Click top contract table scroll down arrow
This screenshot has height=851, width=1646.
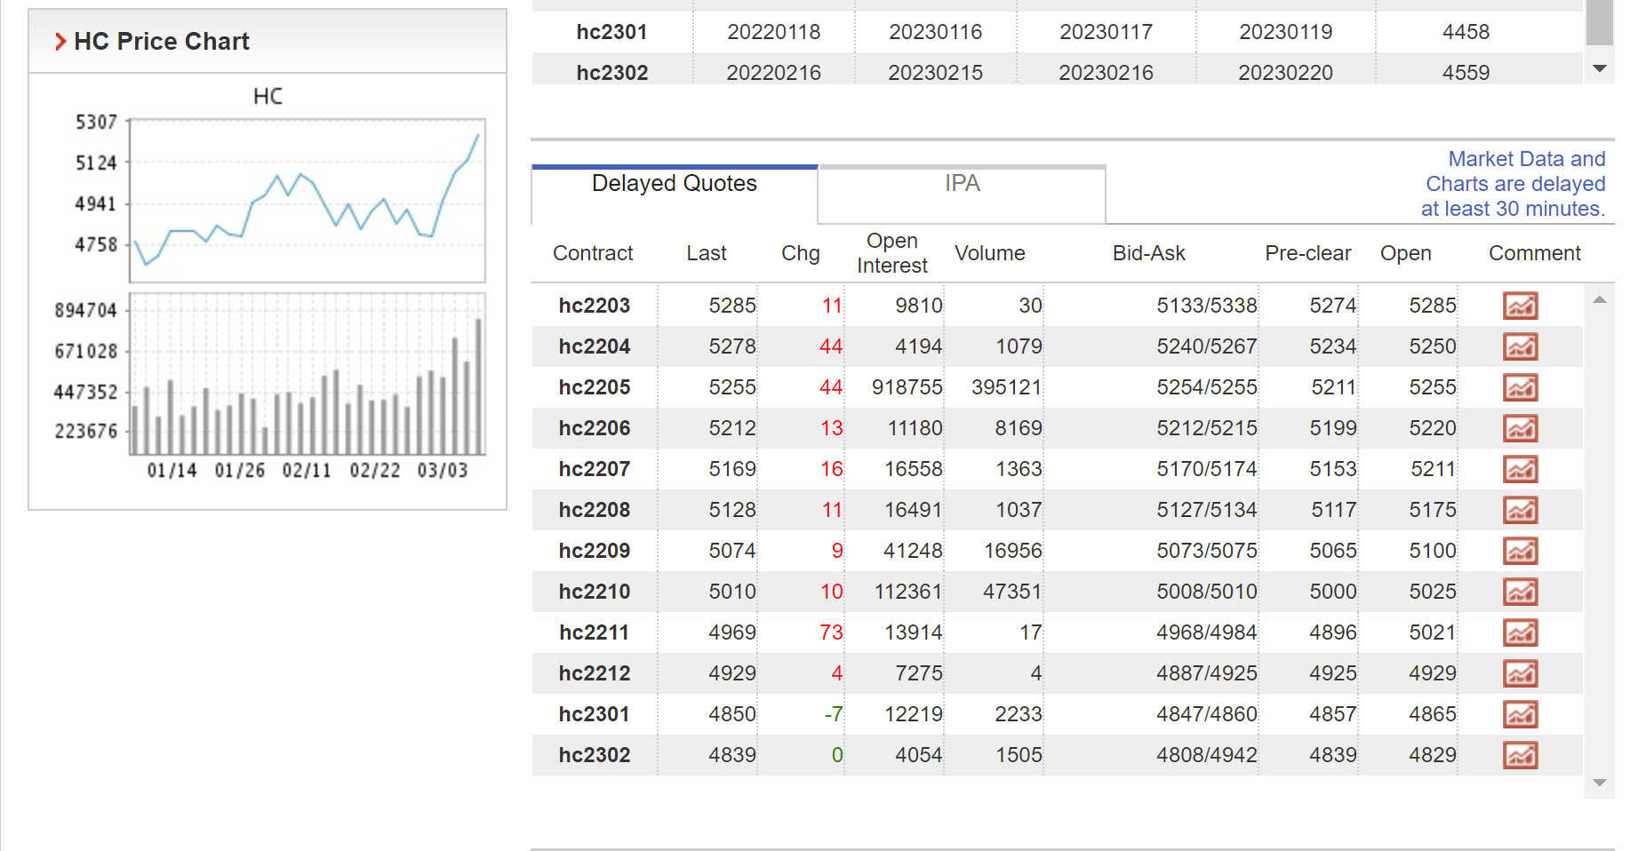click(x=1600, y=68)
